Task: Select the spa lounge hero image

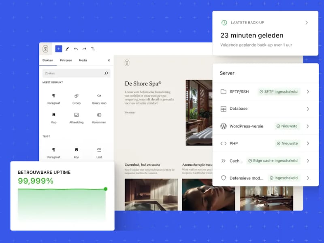Action: coord(199,113)
